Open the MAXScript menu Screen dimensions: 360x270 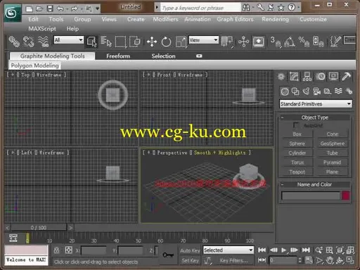pos(42,29)
